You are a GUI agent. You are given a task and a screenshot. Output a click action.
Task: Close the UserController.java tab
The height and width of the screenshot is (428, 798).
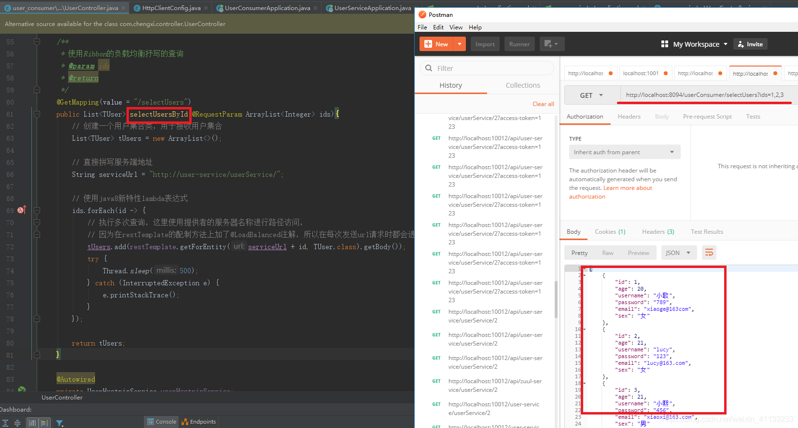coord(124,8)
